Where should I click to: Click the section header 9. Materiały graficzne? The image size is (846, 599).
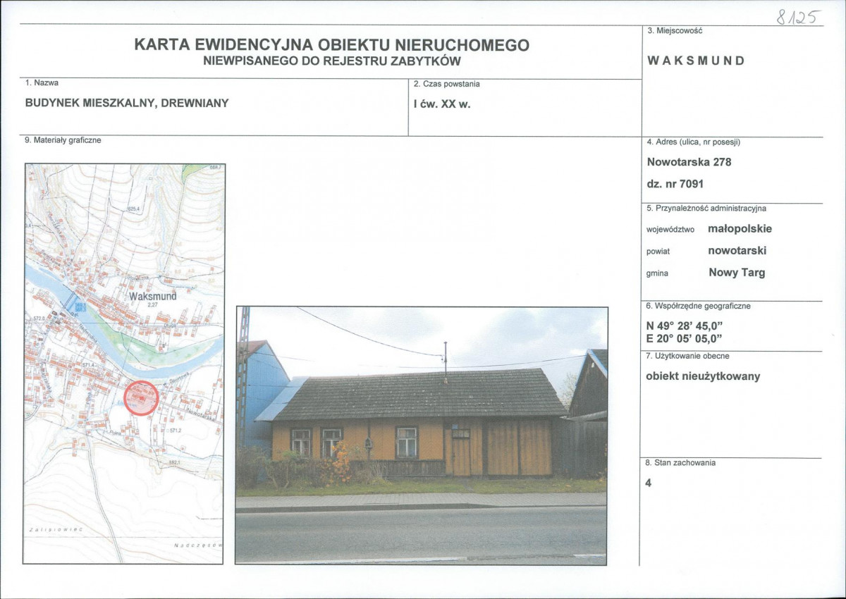pos(62,140)
